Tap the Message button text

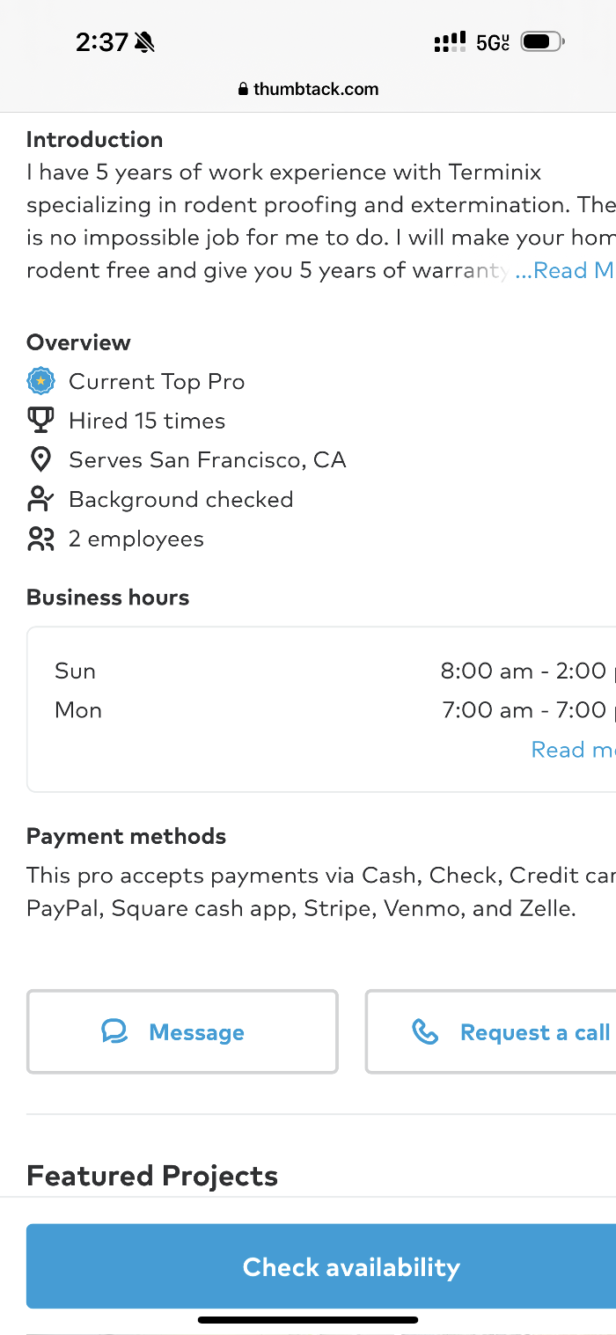196,1032
